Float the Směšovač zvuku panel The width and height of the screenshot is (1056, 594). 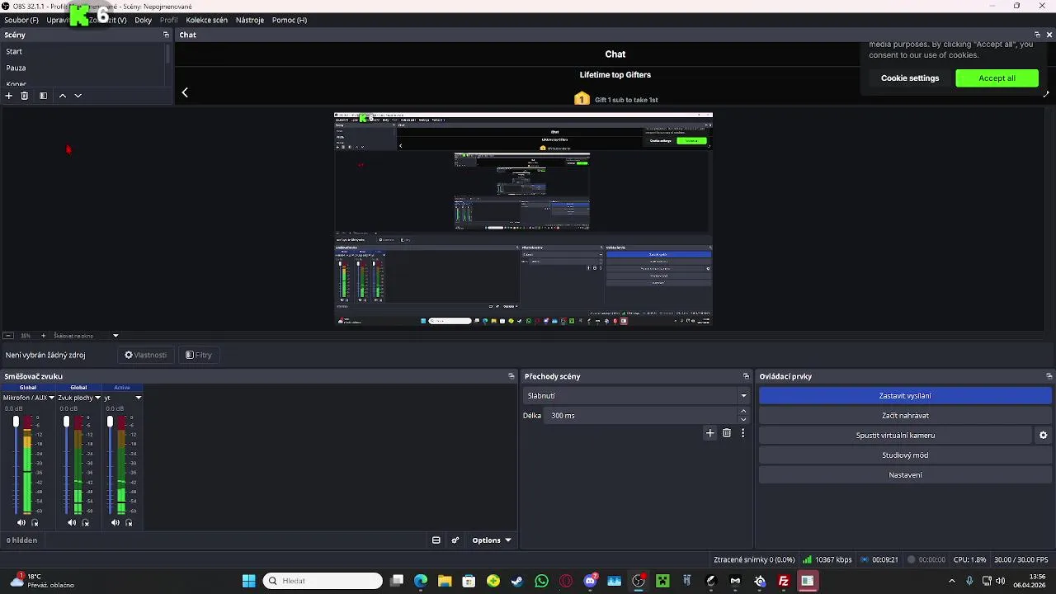[x=511, y=376]
